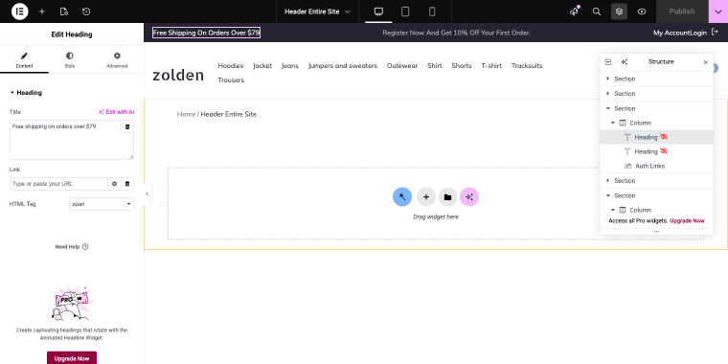Click the Title text area
Viewport: 728px width, 364px height.
pyautogui.click(x=65, y=140)
